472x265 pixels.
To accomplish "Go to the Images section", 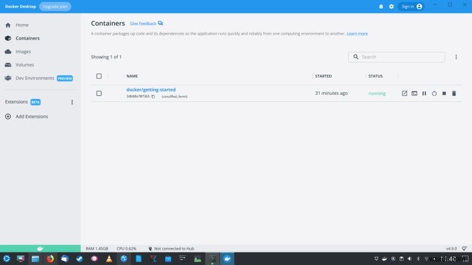I will tap(23, 51).
